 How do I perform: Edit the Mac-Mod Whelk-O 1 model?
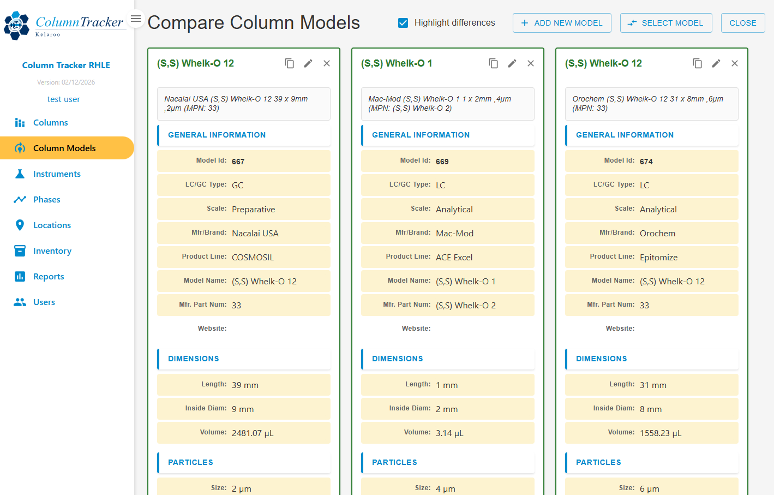pyautogui.click(x=512, y=63)
